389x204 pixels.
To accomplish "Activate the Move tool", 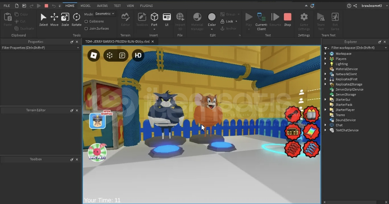I will pyautogui.click(x=54, y=20).
